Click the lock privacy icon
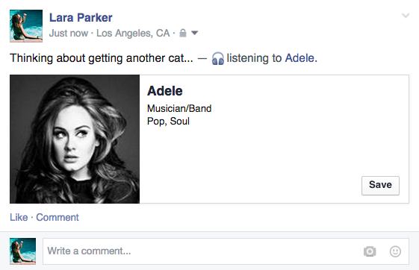419x270 pixels. pos(183,33)
